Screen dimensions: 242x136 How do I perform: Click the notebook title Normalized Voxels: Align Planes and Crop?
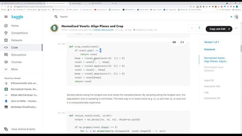[92, 26]
